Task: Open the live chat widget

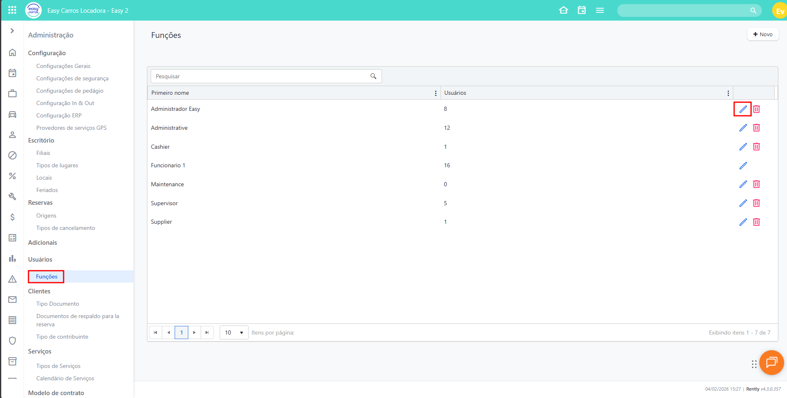Action: [771, 363]
